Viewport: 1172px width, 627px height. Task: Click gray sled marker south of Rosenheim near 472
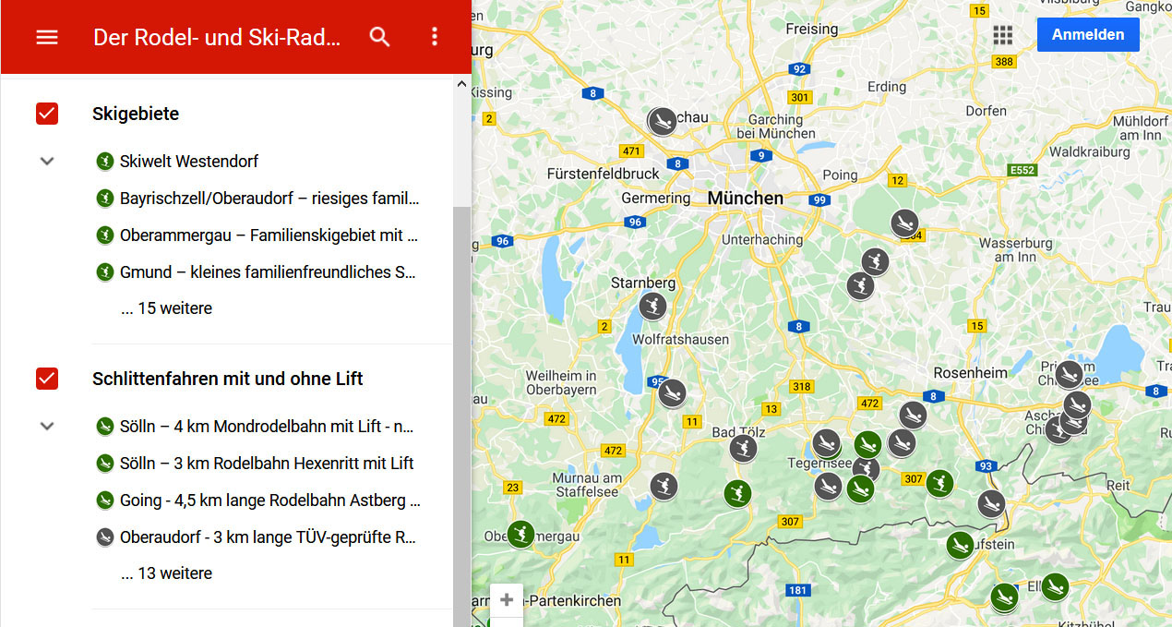(x=913, y=416)
